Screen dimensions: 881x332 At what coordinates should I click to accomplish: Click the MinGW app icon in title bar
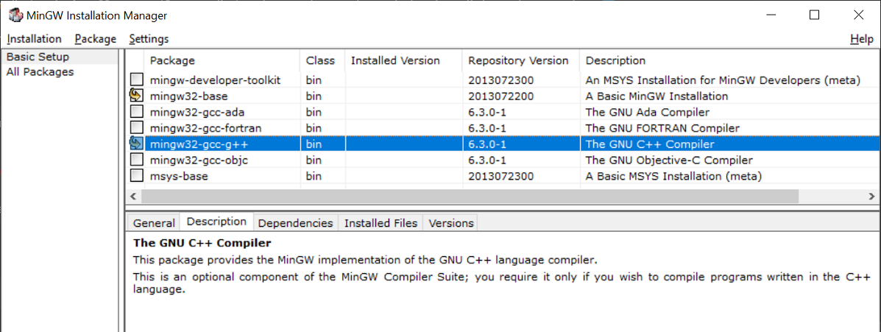pos(15,15)
